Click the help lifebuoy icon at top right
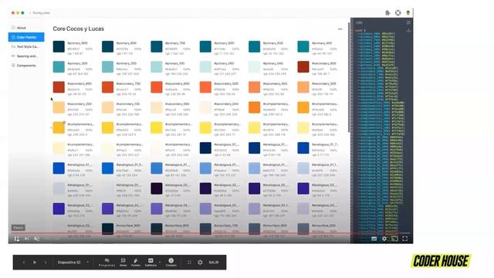 point(398,13)
